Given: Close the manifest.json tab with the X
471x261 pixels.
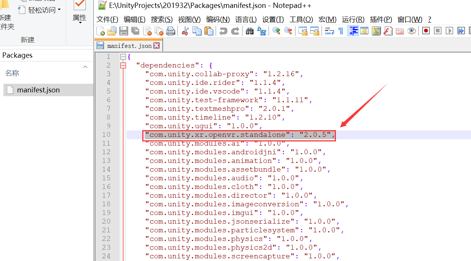Looking at the screenshot, I should pos(156,46).
